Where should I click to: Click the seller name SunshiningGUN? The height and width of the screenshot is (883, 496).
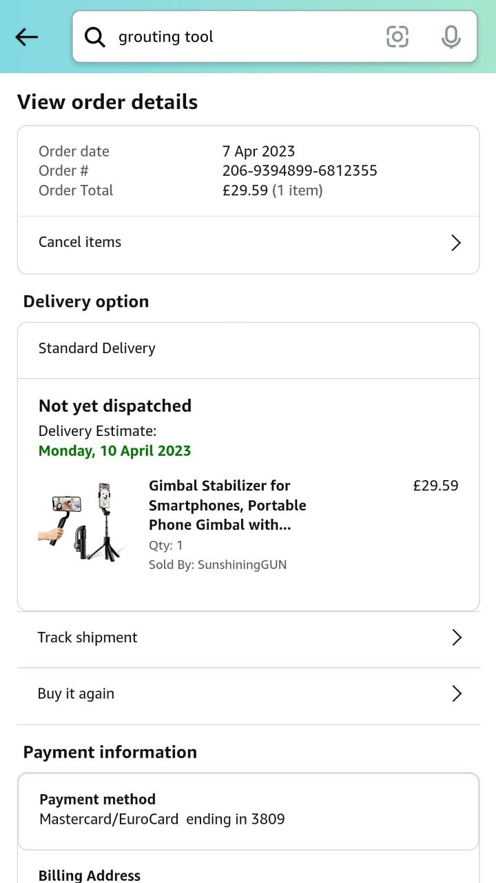(x=242, y=564)
